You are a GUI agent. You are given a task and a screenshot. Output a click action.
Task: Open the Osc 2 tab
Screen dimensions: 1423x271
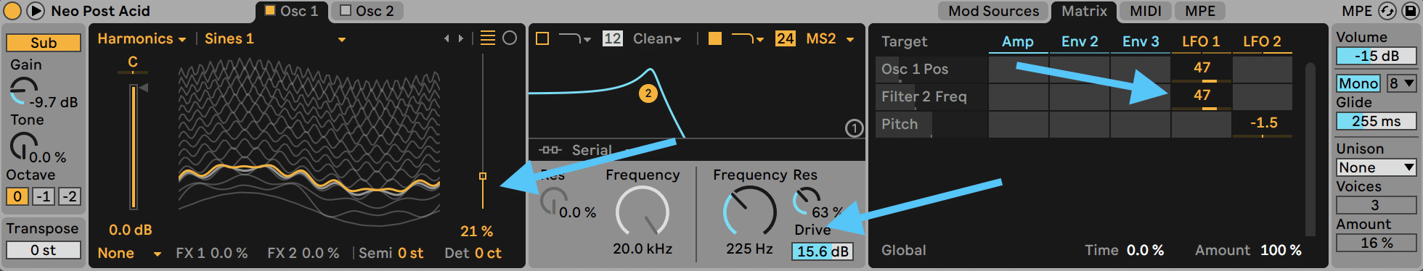367,11
